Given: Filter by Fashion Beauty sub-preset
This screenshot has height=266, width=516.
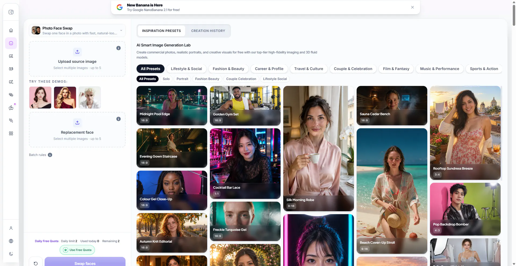Looking at the screenshot, I should [207, 79].
